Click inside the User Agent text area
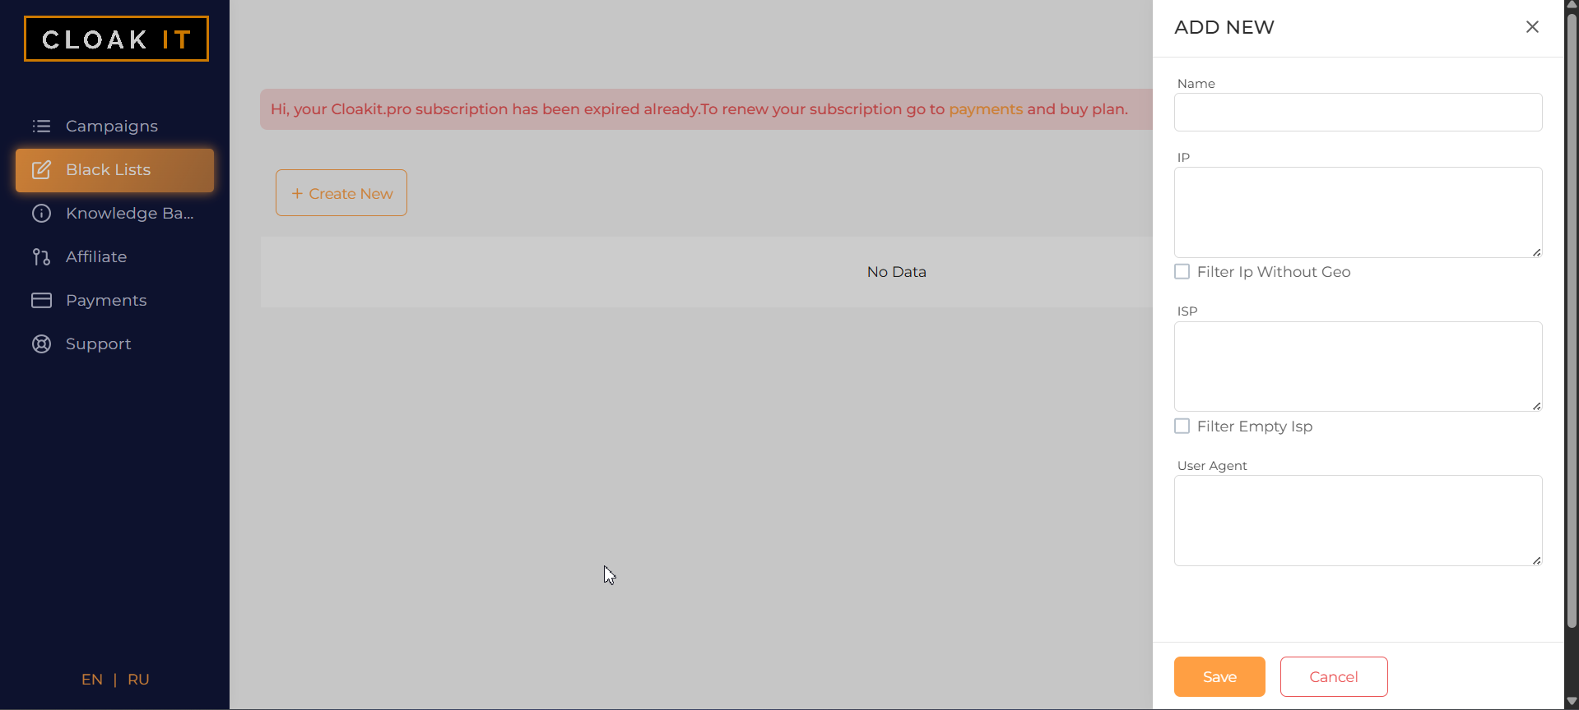1579x710 pixels. 1358,520
